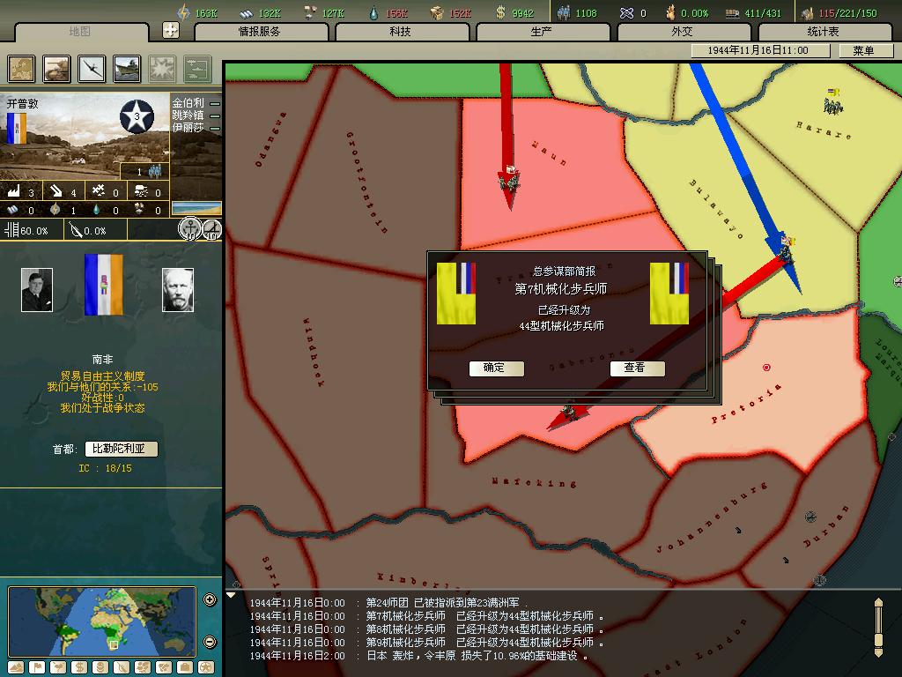The height and width of the screenshot is (677, 902).
Task: Click the air base icon beside anchor
Action: [211, 230]
